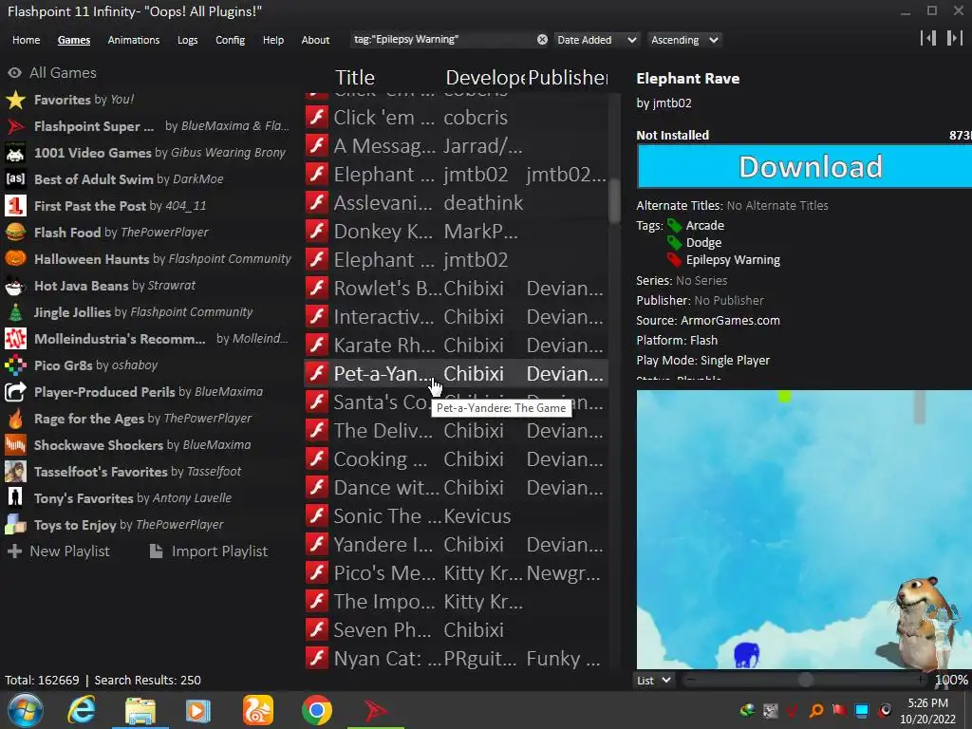Open the Rage for the Ages flame icon
This screenshot has height=729, width=972.
pyautogui.click(x=15, y=419)
